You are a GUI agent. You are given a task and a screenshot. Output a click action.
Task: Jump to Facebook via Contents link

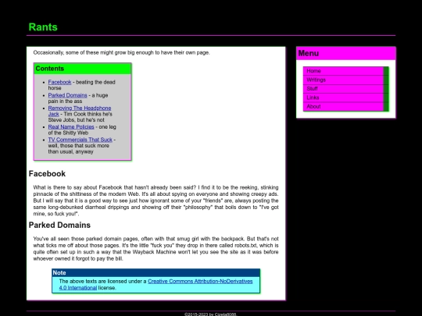pyautogui.click(x=59, y=82)
